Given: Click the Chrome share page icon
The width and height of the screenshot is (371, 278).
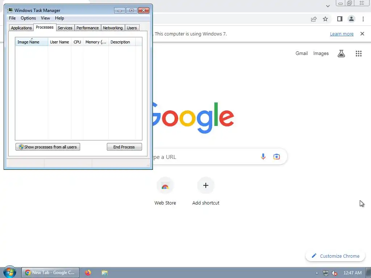Looking at the screenshot, I should coord(314,19).
